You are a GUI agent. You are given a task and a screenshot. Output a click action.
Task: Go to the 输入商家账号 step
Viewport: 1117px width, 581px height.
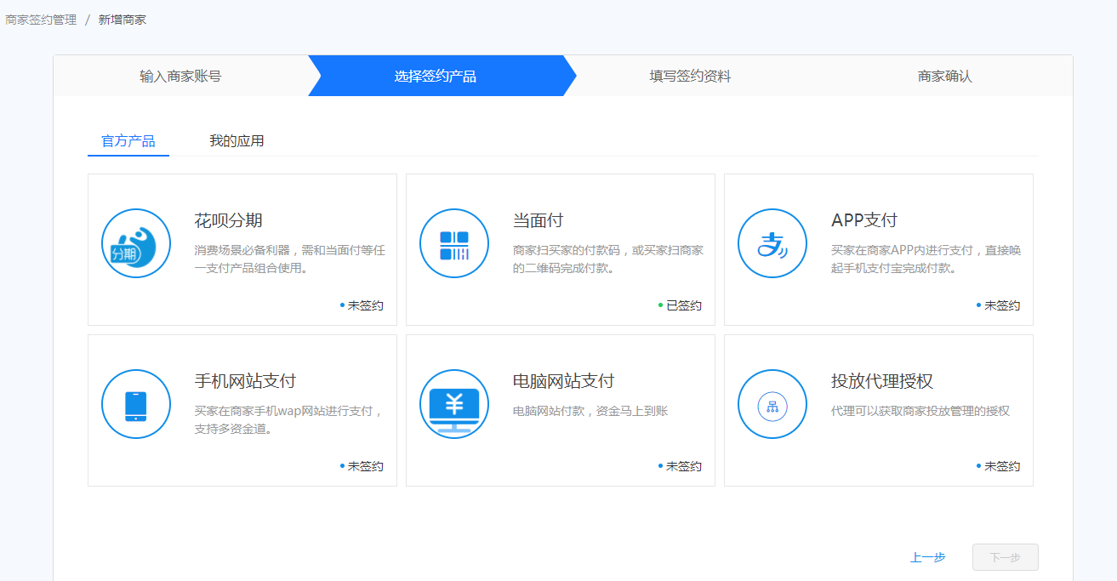click(x=180, y=76)
